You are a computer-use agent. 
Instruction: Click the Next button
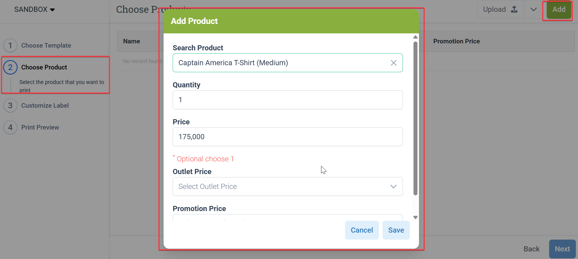point(562,249)
